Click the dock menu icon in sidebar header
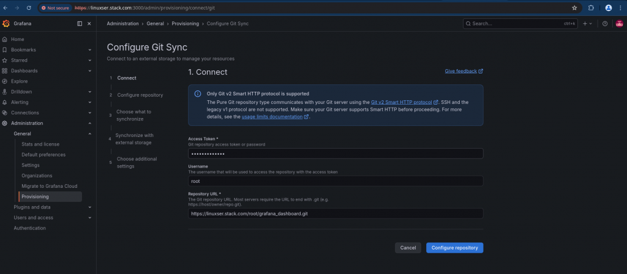Screen dimensions: 627x274 [80, 24]
